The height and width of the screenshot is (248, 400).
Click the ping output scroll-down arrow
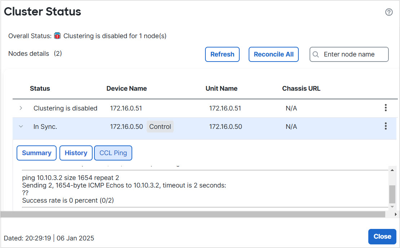click(x=392, y=207)
